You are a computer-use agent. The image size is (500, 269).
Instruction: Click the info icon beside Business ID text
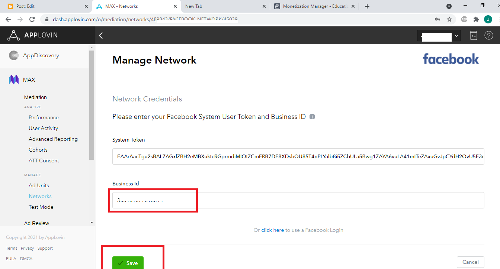click(312, 117)
